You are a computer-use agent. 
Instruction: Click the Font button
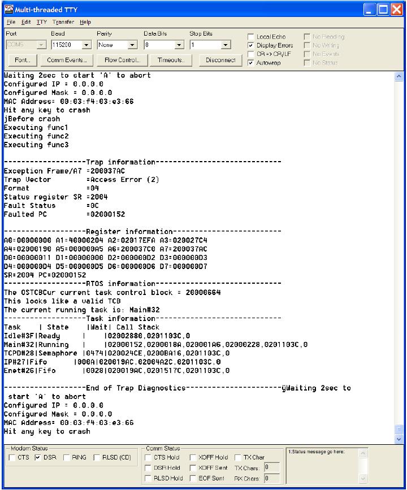(21, 59)
